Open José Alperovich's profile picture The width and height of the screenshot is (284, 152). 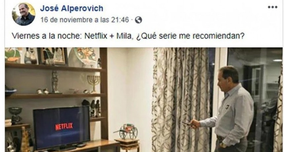[x=23, y=14]
